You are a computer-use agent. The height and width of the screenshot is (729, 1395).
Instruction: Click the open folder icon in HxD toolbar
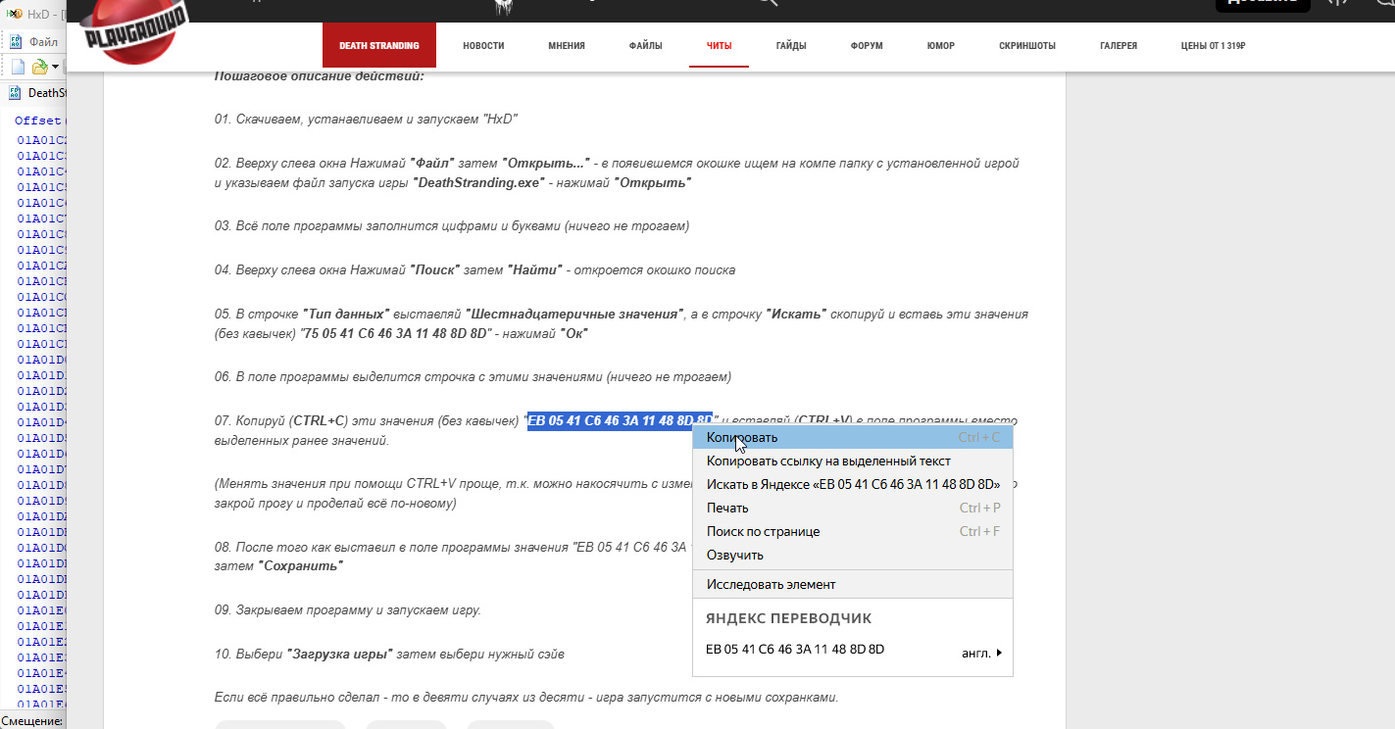[x=39, y=68]
